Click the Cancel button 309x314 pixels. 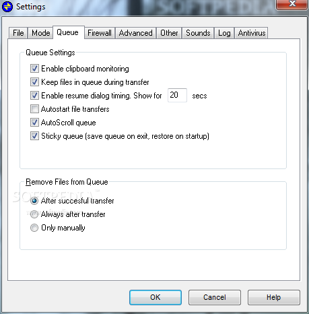[215, 297]
